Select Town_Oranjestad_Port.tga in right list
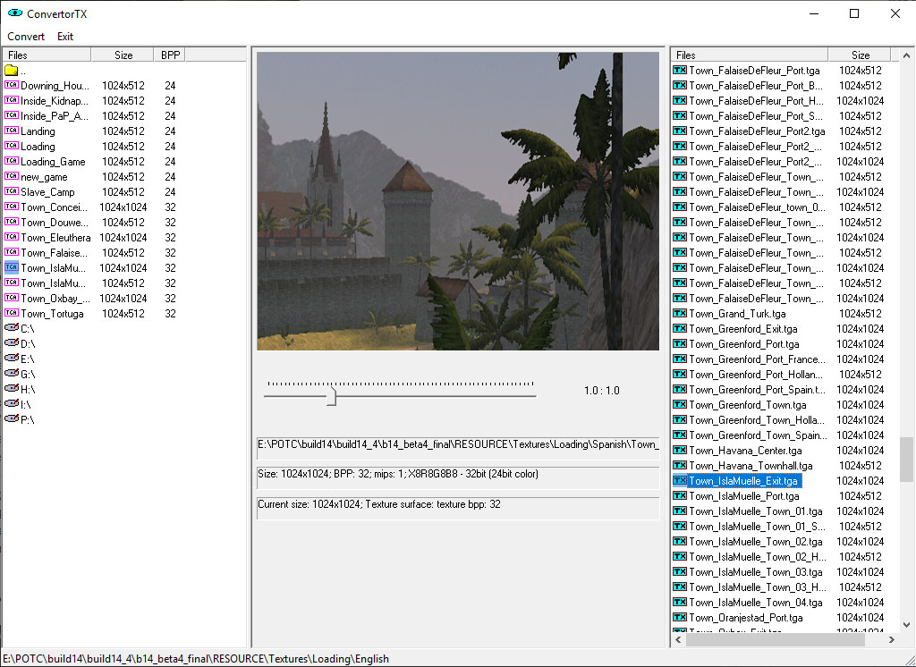Screen dimensions: 916x667 click(745, 618)
